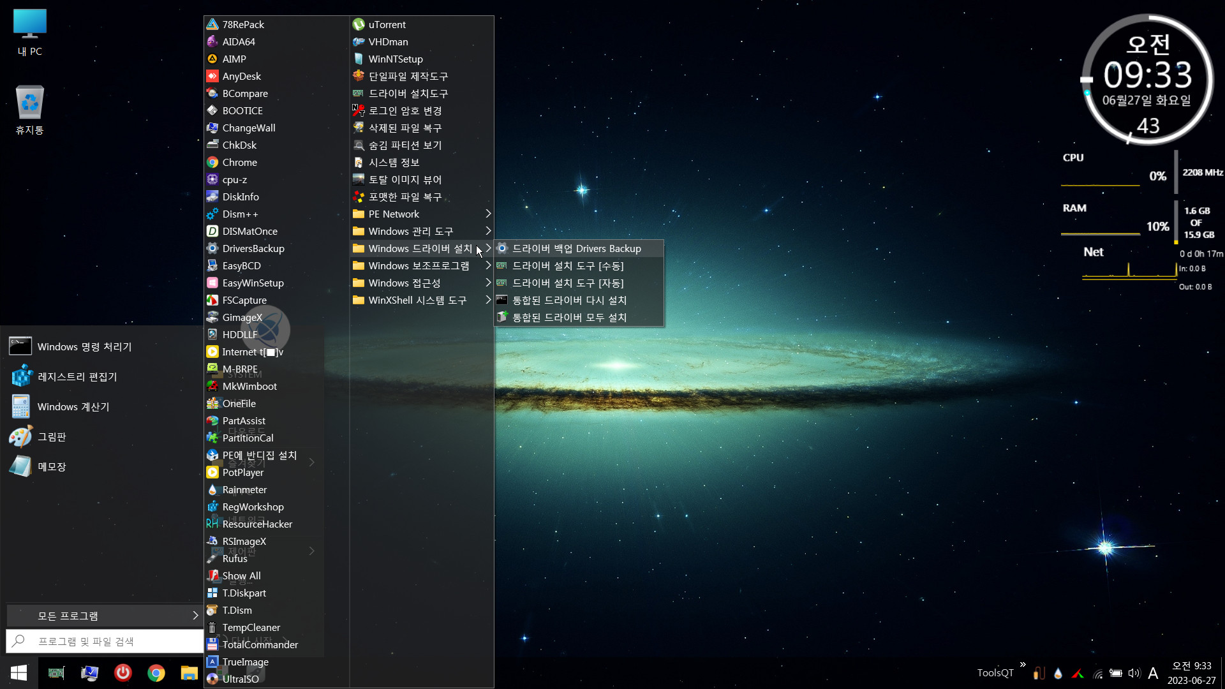Viewport: 1225px width, 689px height.
Task: Expand WinXShell 시스템 도구 submenu
Action: tap(422, 300)
